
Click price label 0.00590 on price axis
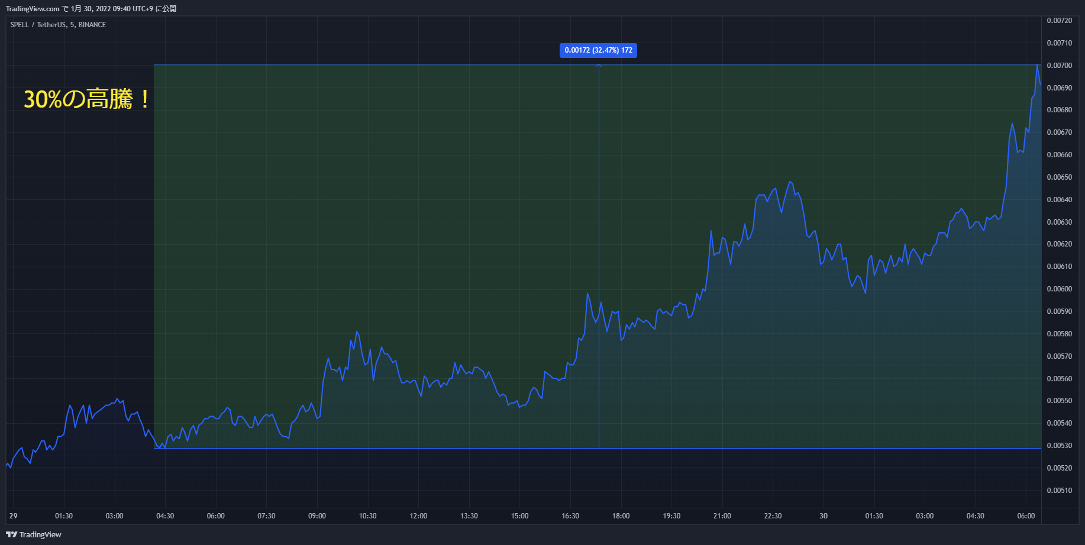pyautogui.click(x=1059, y=312)
